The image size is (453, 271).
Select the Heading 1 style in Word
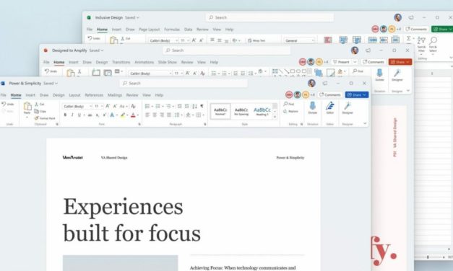[262, 111]
